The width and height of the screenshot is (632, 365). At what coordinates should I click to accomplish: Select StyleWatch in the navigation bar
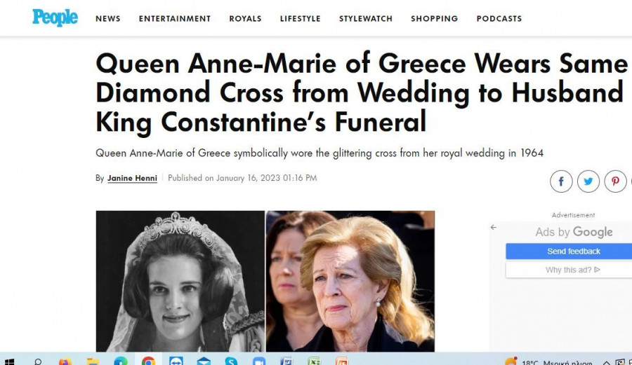366,19
